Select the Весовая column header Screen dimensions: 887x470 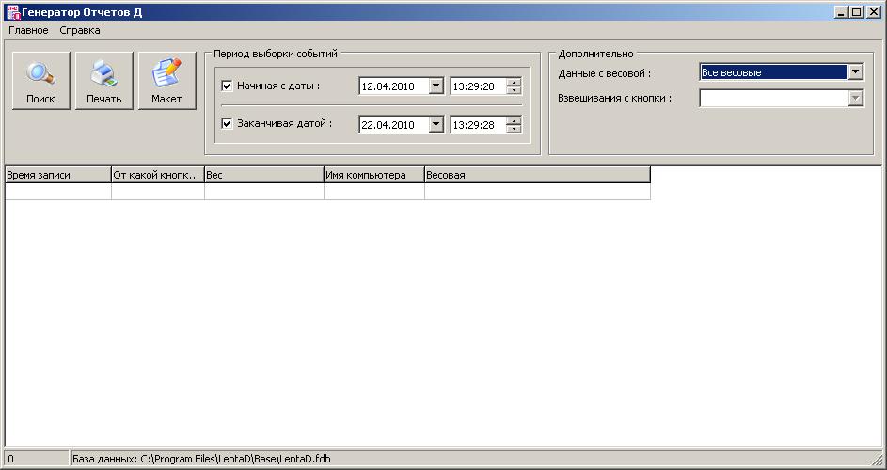click(x=536, y=175)
